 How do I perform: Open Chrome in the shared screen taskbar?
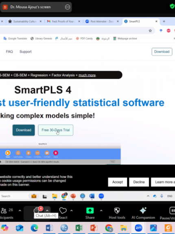[64, 196]
